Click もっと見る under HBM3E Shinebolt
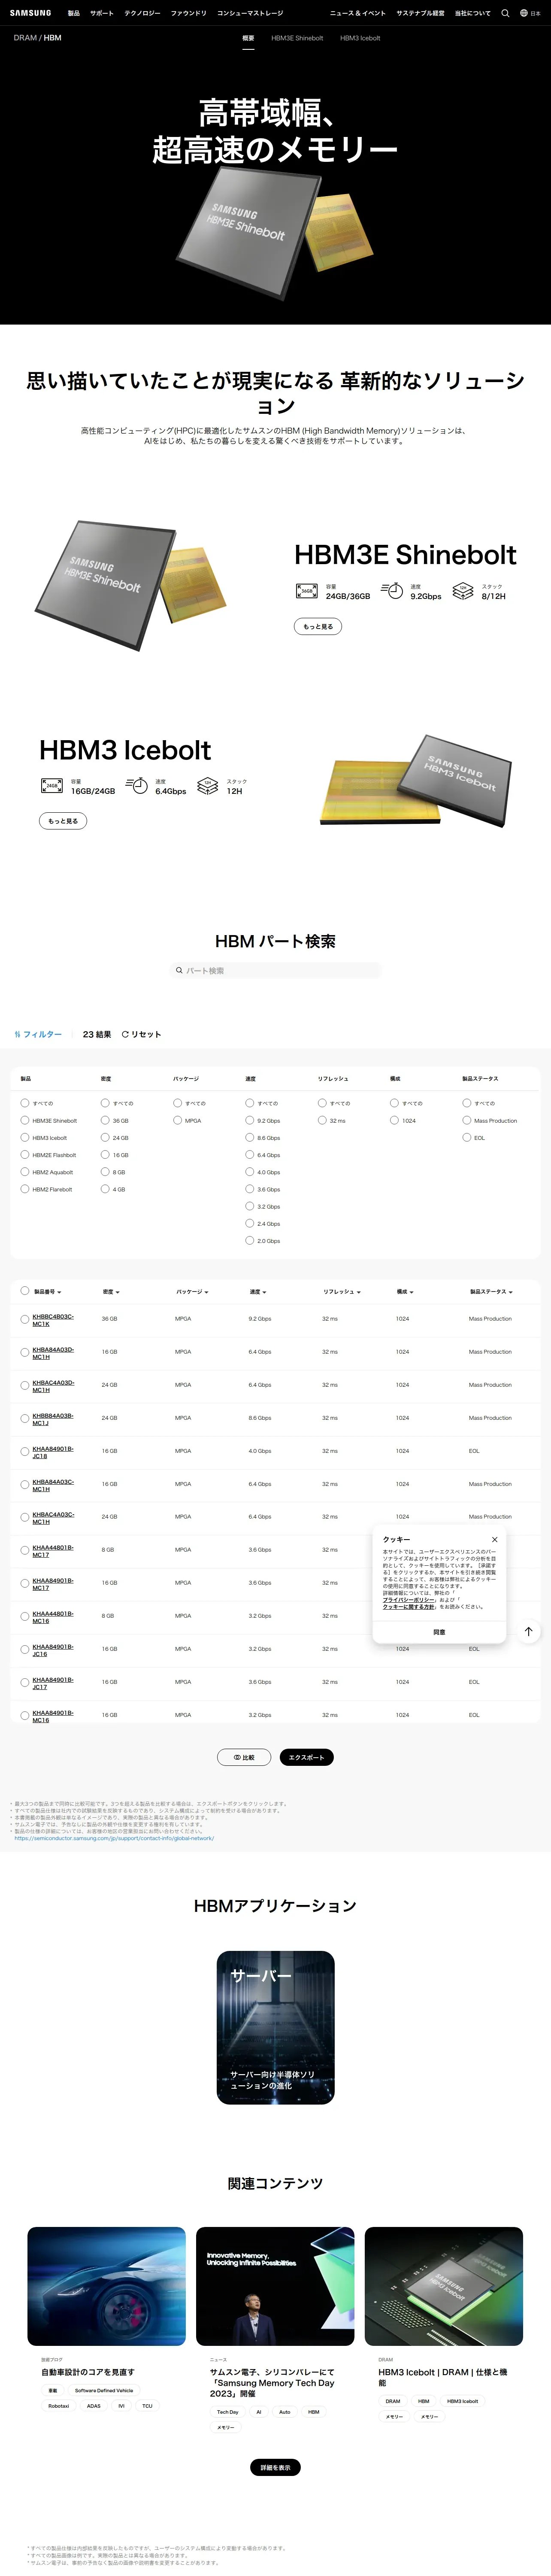551x2576 pixels. pos(318,626)
